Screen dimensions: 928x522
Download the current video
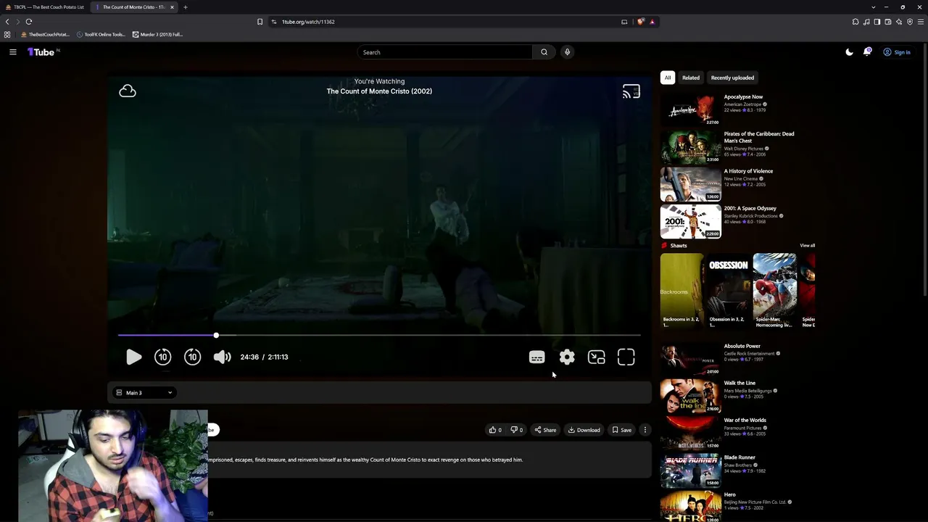click(584, 430)
